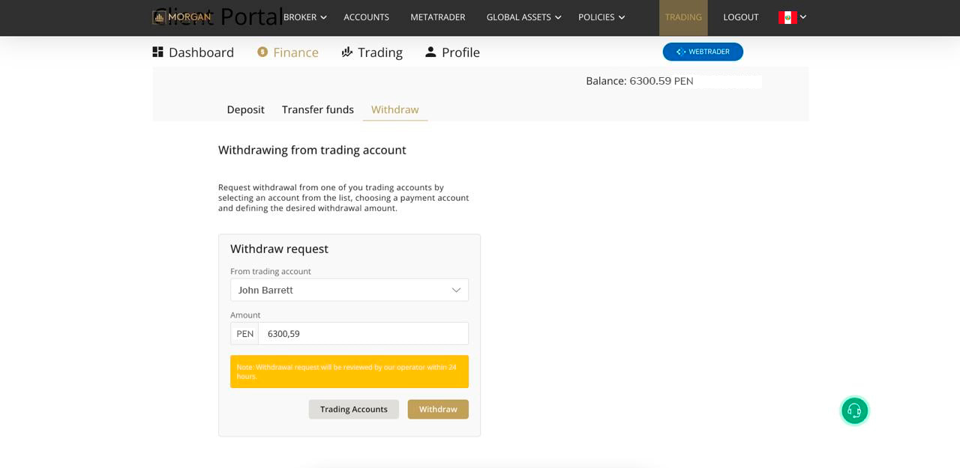
Task: Expand the trading account selector John Barrett
Action: click(349, 290)
